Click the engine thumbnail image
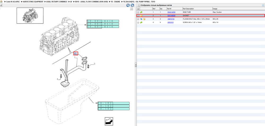This screenshot has height=126, width=265. point(30,16)
